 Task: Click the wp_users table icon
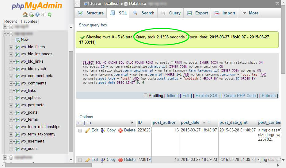click(17, 149)
